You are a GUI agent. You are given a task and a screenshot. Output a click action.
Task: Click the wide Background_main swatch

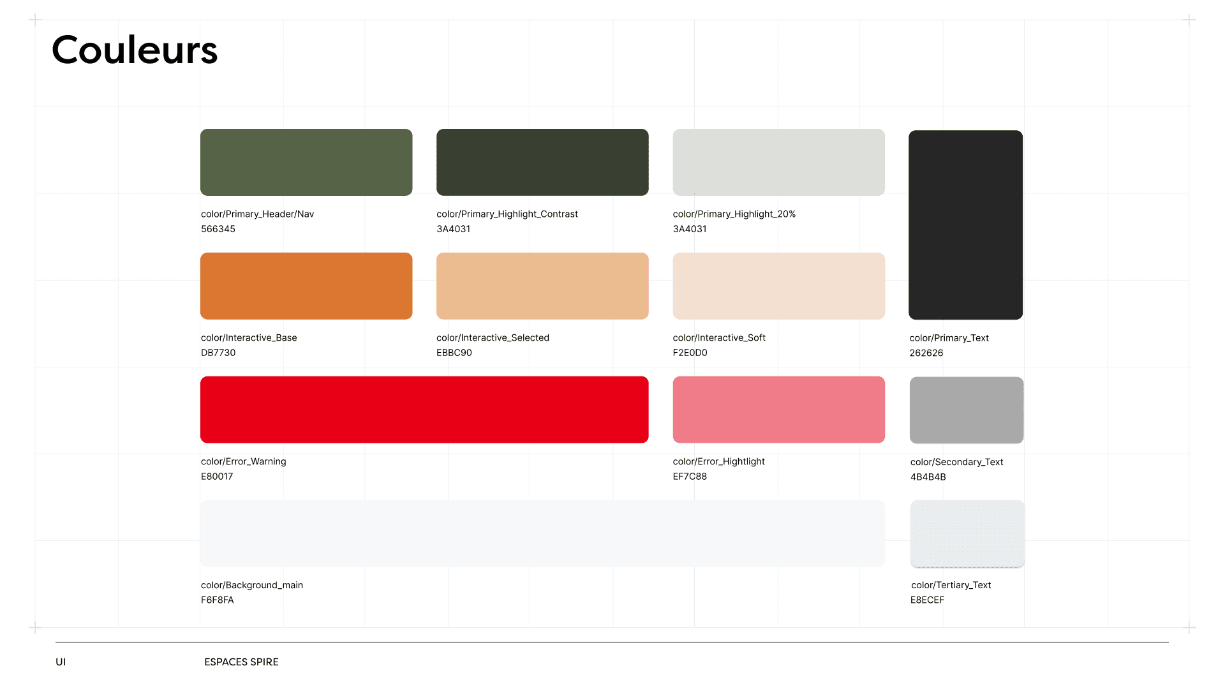(542, 533)
